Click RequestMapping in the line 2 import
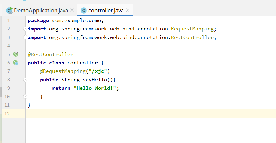This screenshot has height=143, width=276. [192, 29]
